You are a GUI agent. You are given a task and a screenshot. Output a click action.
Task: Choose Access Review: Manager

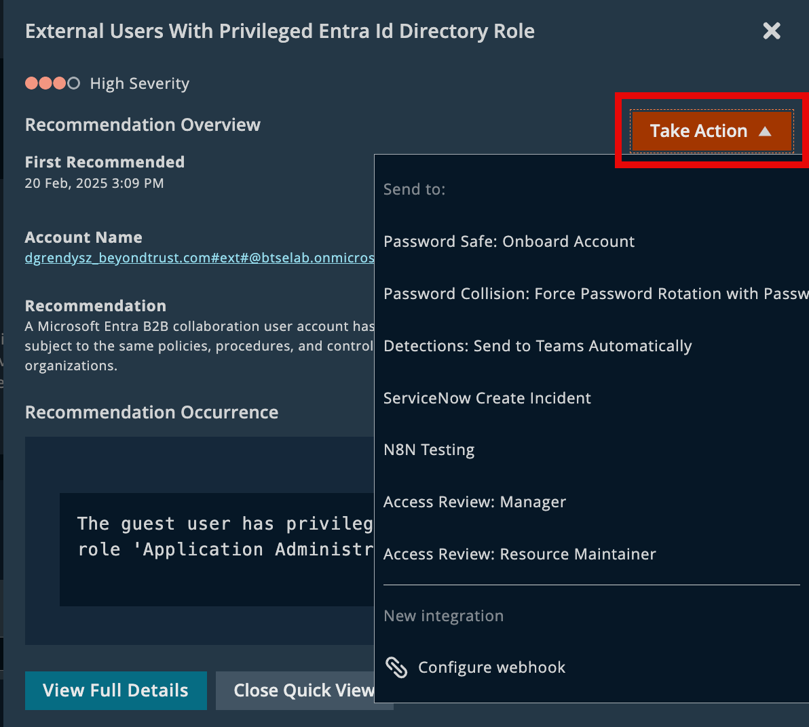coord(474,502)
